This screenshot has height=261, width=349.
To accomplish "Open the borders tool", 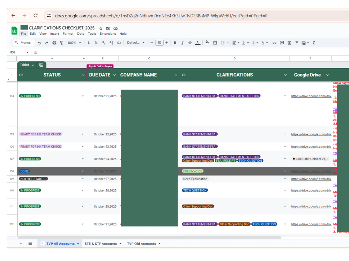I will click(x=215, y=43).
